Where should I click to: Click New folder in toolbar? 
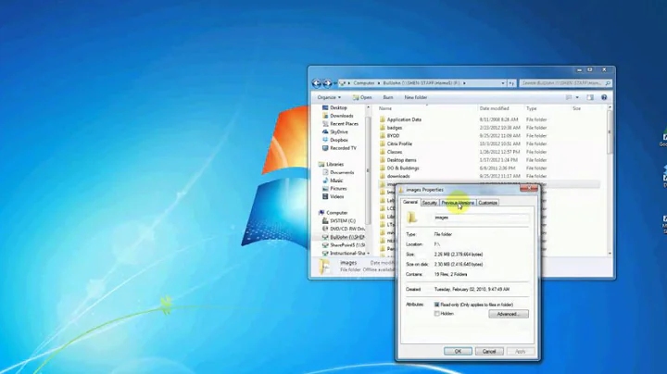click(x=416, y=97)
